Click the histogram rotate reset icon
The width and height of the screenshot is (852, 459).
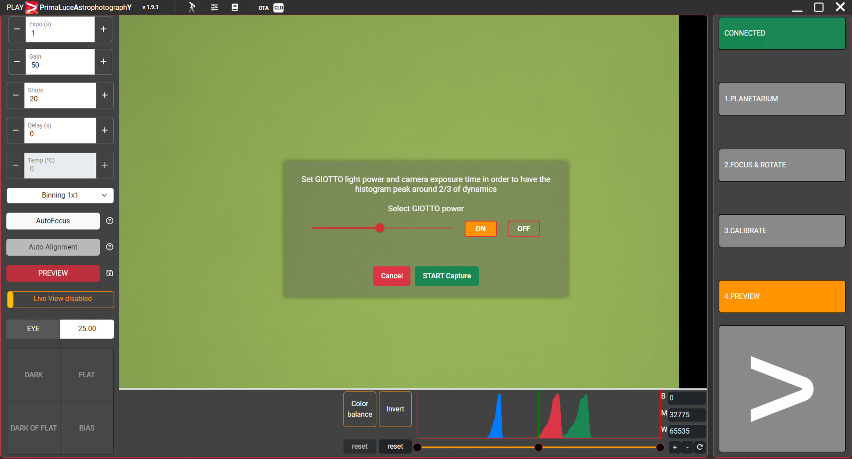pos(700,447)
